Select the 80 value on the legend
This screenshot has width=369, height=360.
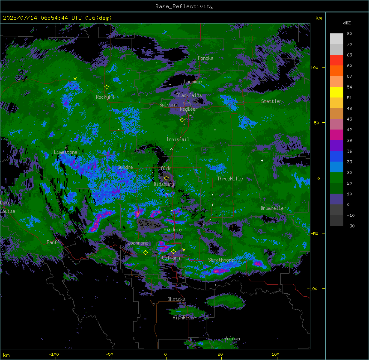click(349, 34)
